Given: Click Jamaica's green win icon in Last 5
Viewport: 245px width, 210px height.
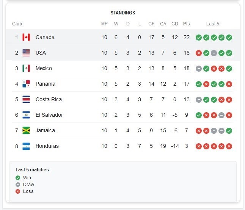Looking at the screenshot, I should (229, 131).
